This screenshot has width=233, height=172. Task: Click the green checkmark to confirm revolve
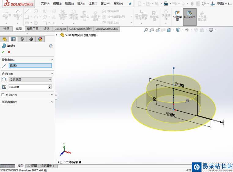(3, 52)
